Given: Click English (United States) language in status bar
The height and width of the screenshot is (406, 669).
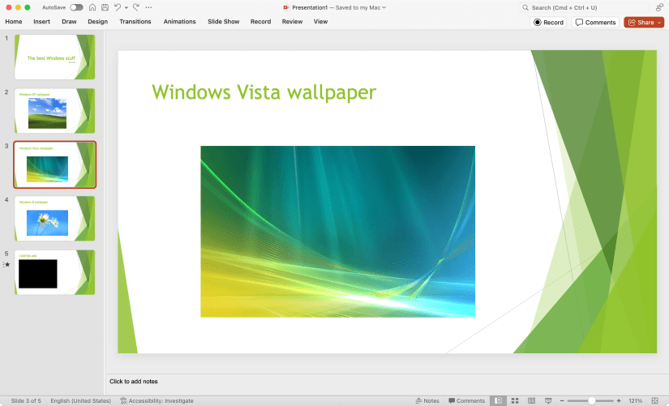Looking at the screenshot, I should (x=80, y=401).
